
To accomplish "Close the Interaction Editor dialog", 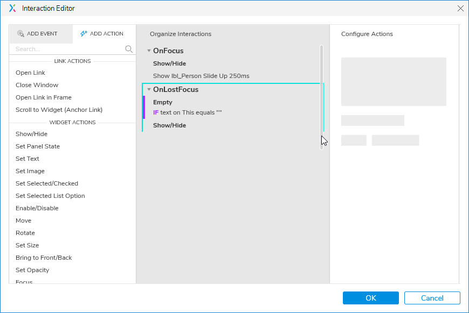I will (x=460, y=8).
